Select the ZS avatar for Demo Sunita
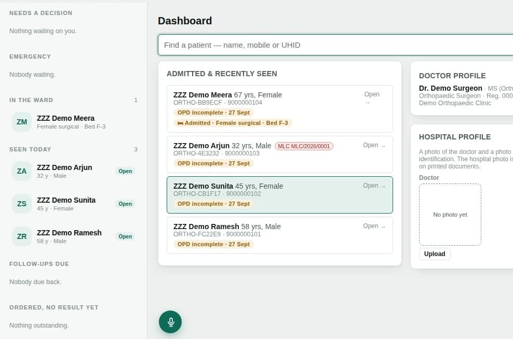 coord(22,204)
